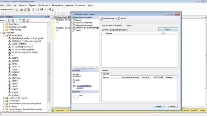Expand Proveedores de servicios criptográficos
Viewport: 207px width, 116px height.
[x=4, y=104]
